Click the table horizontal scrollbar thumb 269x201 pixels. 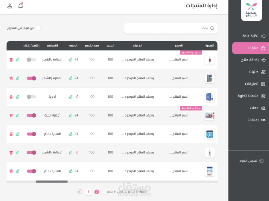coord(52,182)
